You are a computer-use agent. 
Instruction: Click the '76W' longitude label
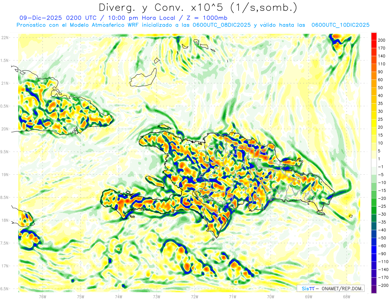coord(42,296)
